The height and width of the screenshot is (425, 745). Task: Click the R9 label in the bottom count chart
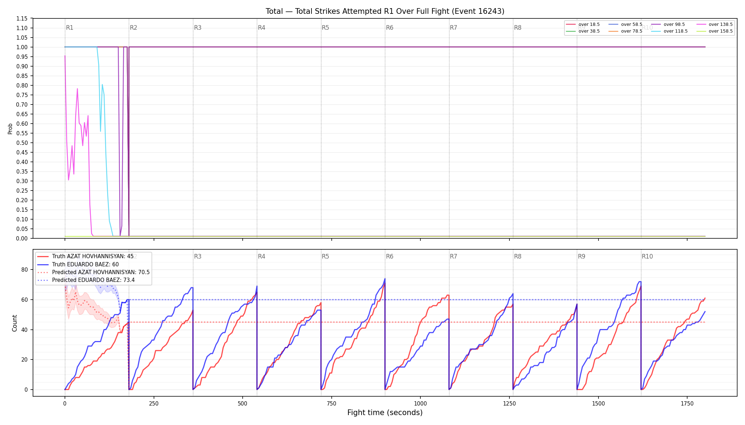581,256
